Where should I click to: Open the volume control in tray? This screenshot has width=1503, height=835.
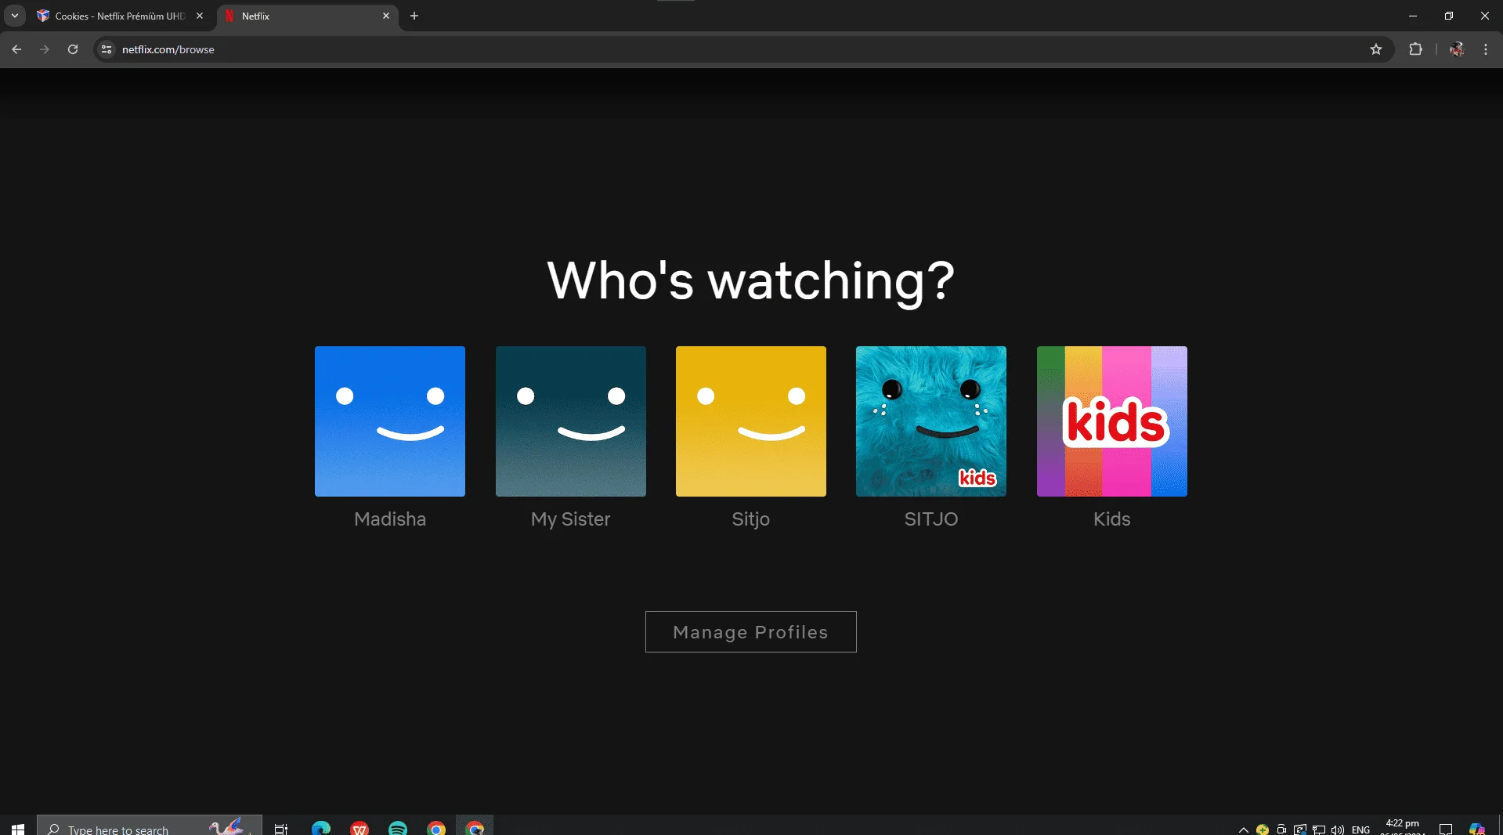coord(1338,830)
